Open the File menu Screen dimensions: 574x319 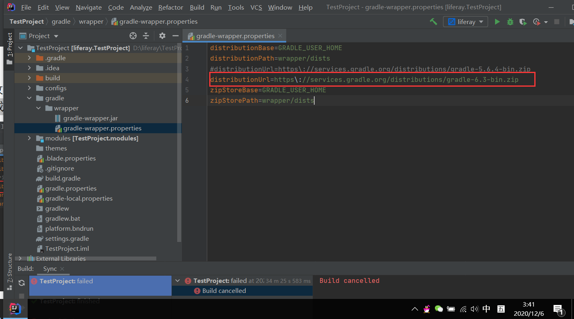pyautogui.click(x=26, y=7)
